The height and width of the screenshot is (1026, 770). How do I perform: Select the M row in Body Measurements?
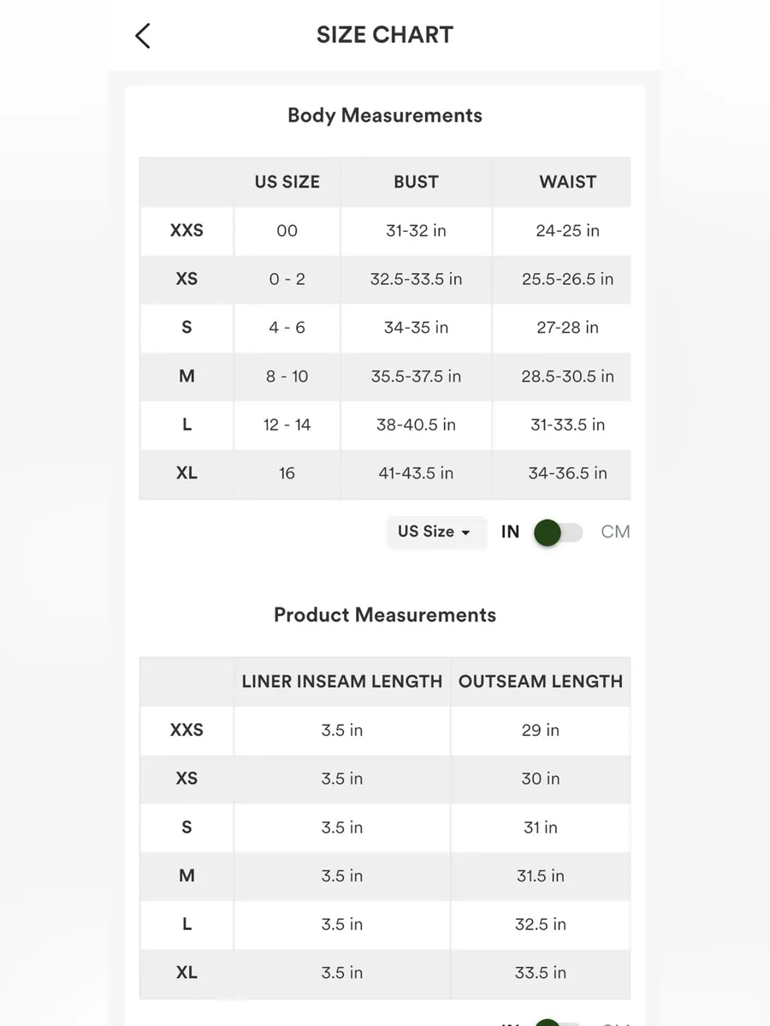(385, 377)
